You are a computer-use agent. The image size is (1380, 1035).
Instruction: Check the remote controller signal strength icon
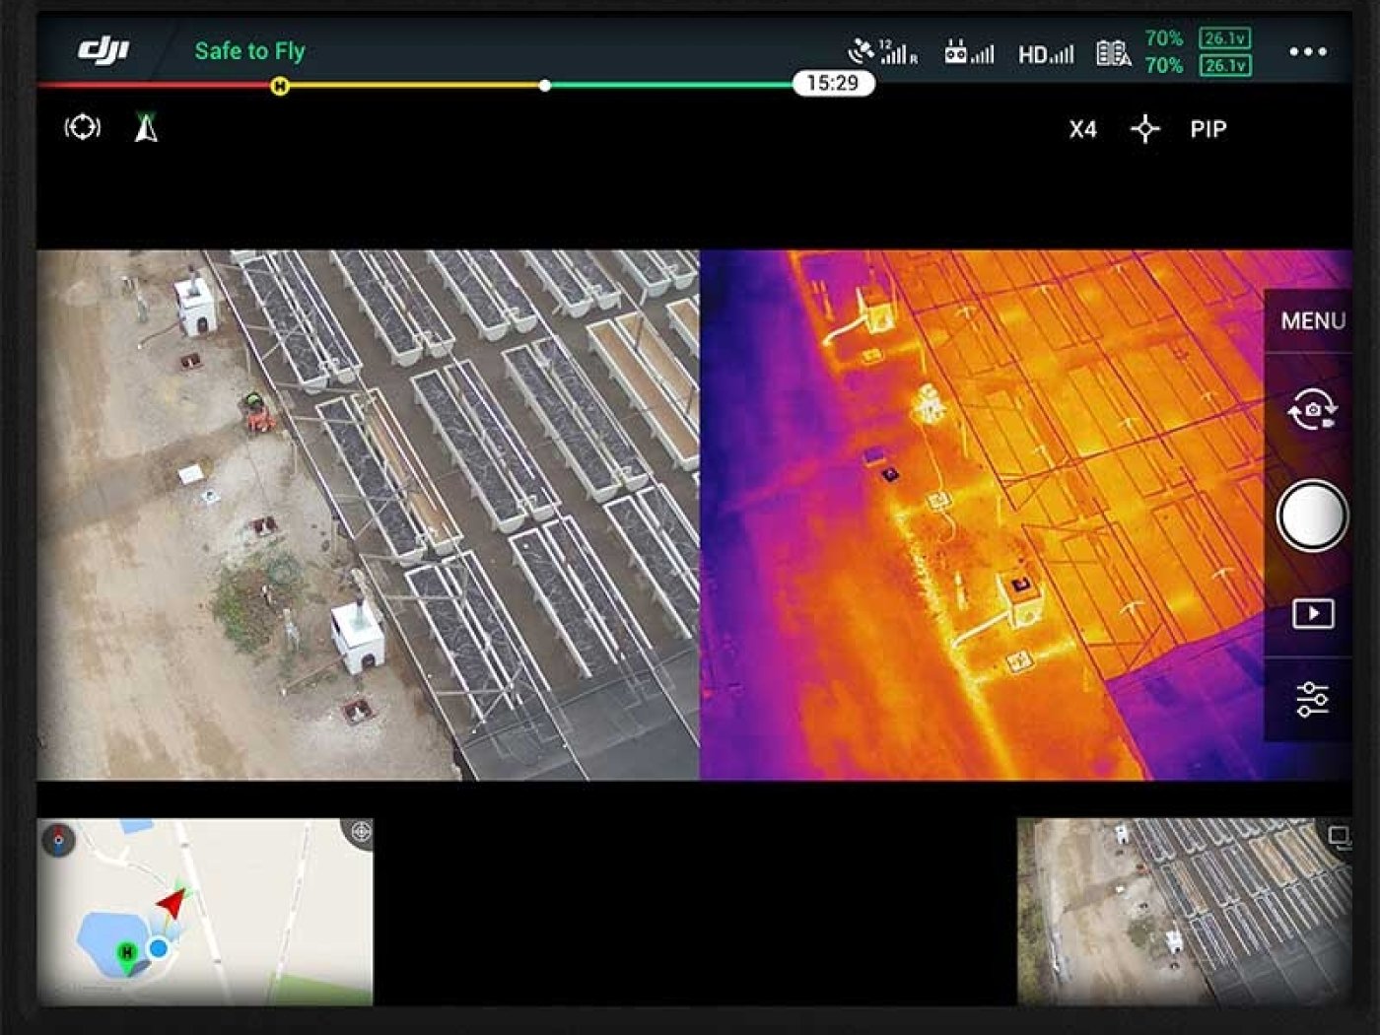click(x=969, y=49)
